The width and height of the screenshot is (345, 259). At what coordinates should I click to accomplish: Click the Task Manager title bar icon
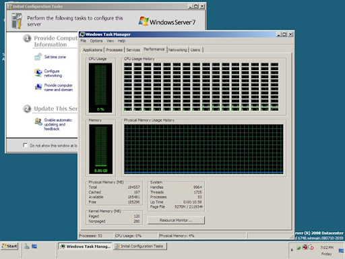pos(82,34)
